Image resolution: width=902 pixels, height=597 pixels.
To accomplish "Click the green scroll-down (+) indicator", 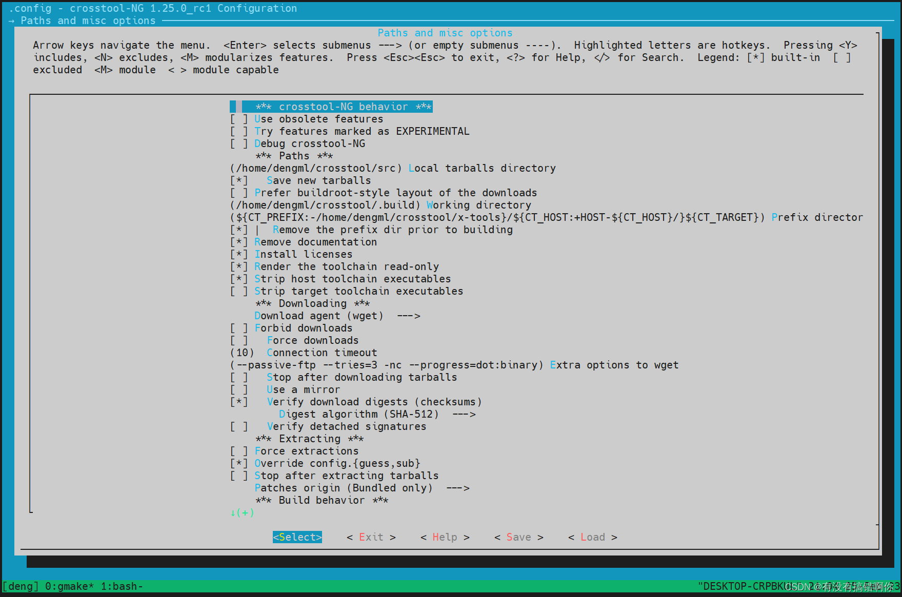I will pos(242,512).
